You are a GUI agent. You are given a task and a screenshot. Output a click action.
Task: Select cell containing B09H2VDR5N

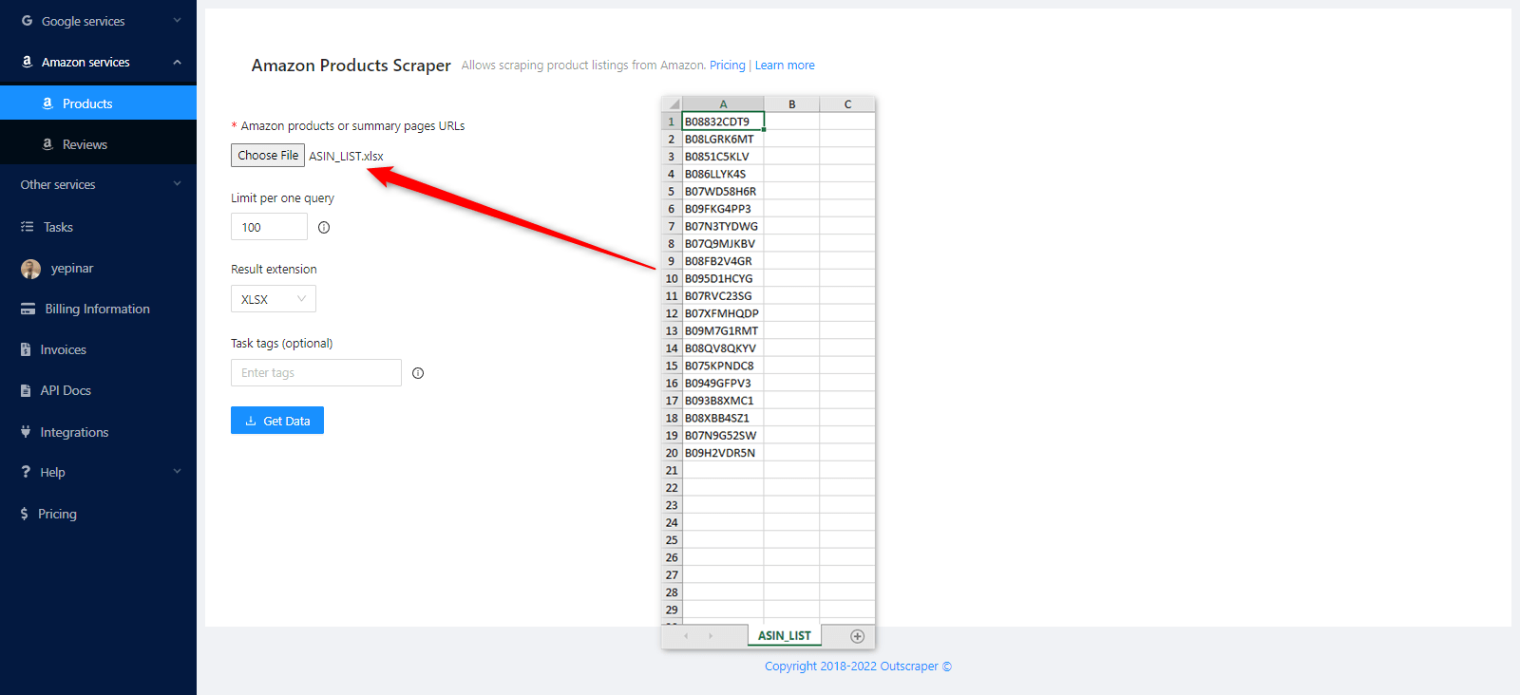tap(723, 453)
